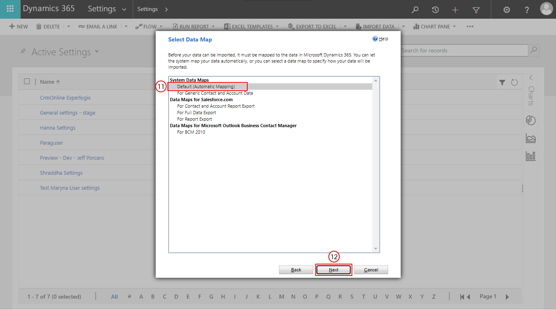The height and width of the screenshot is (310, 556).
Task: Open the user profile avatar
Action: (546, 9)
